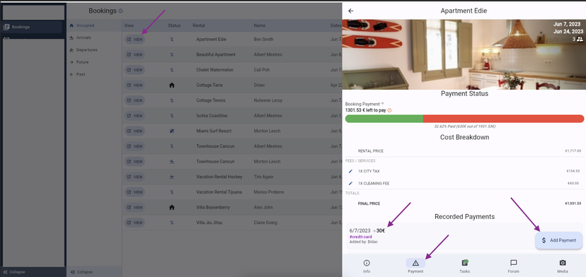Open the Tasks tab icon
This screenshot has width=586, height=277.
tap(464, 263)
